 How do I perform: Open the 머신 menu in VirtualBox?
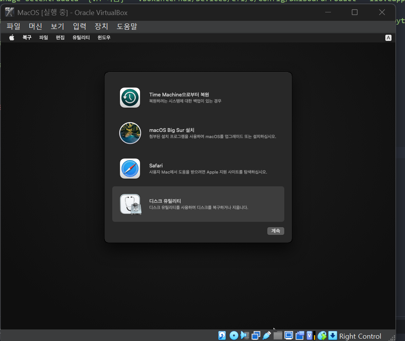pos(35,26)
